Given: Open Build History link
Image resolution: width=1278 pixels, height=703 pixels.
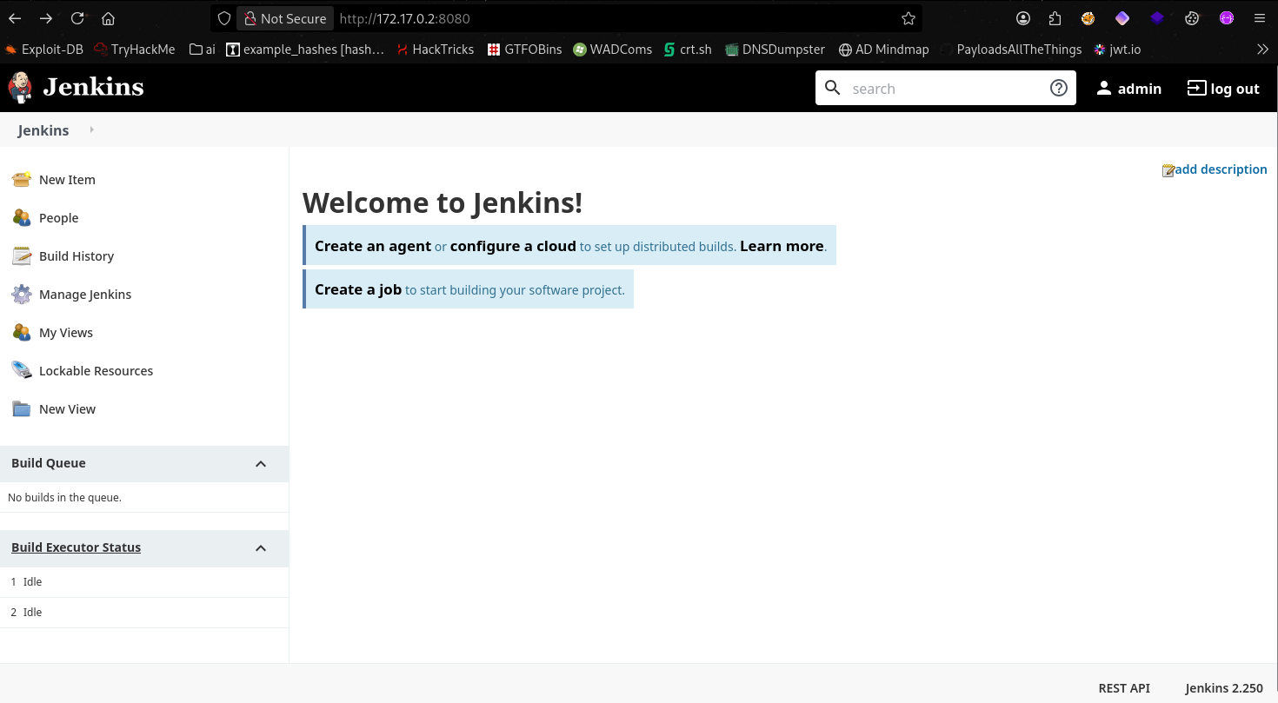Looking at the screenshot, I should [77, 256].
